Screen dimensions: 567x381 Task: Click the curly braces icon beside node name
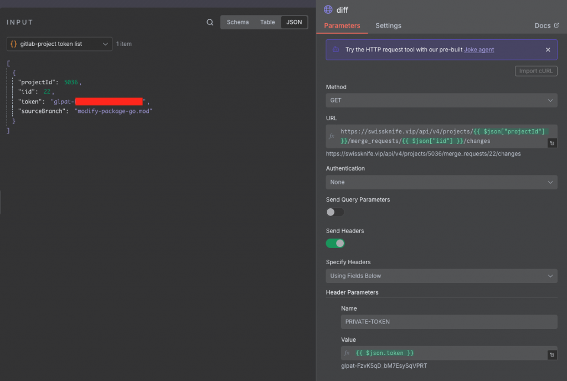pos(14,44)
